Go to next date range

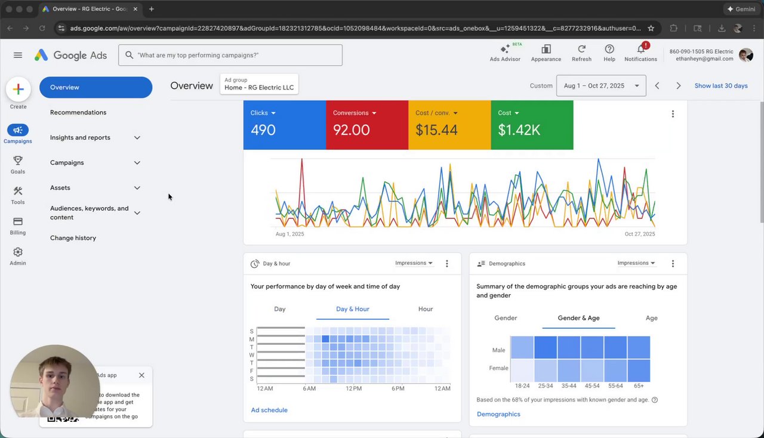click(x=679, y=86)
